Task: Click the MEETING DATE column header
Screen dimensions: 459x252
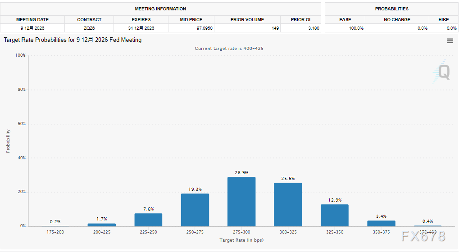Action: tap(32, 20)
